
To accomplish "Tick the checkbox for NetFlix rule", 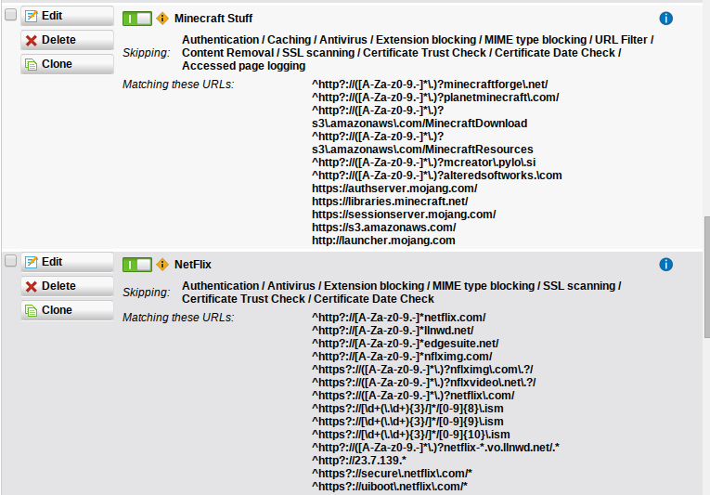I will tap(11, 261).
